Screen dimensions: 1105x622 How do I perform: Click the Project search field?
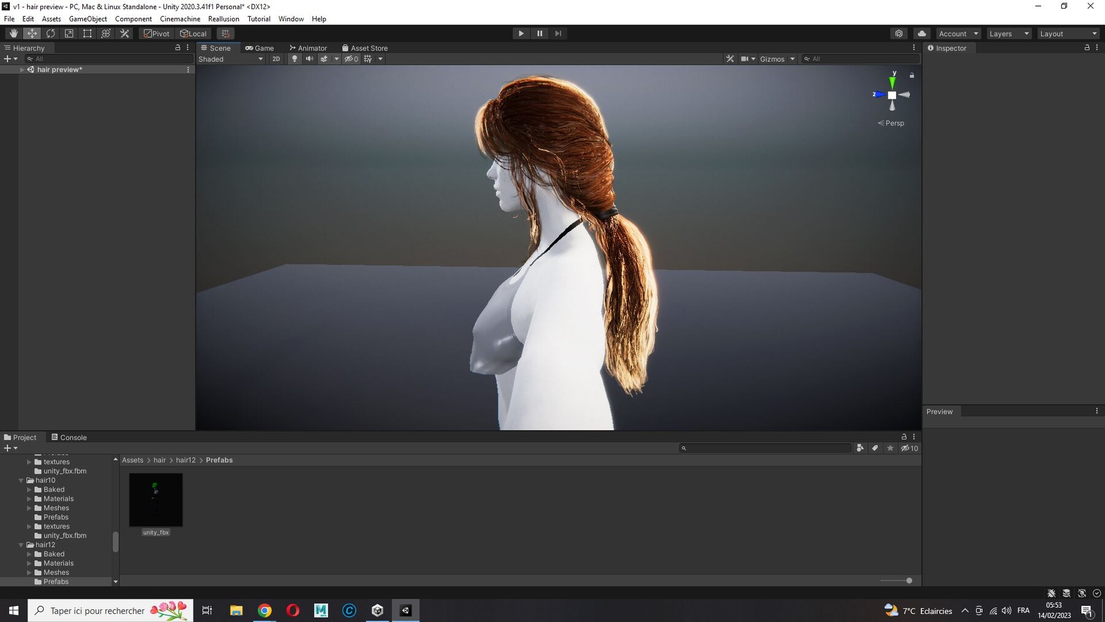point(765,448)
